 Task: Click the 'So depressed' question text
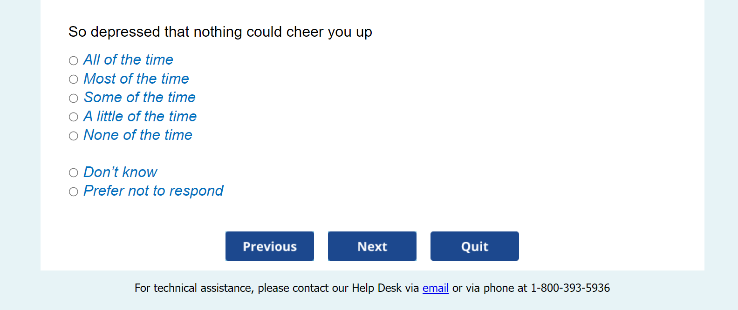pos(220,32)
